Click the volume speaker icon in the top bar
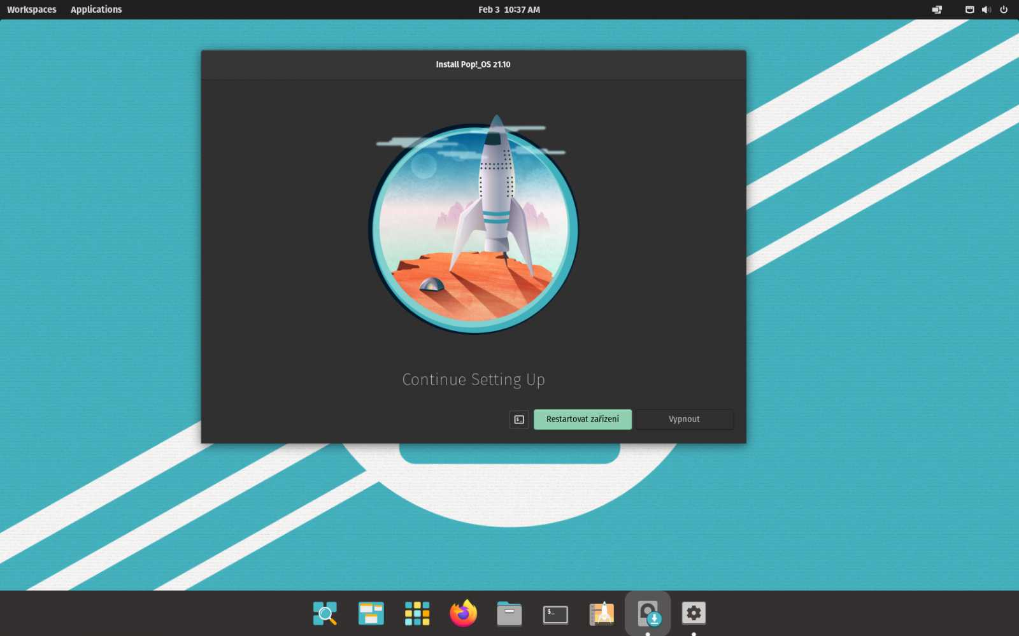The width and height of the screenshot is (1019, 636). tap(987, 10)
